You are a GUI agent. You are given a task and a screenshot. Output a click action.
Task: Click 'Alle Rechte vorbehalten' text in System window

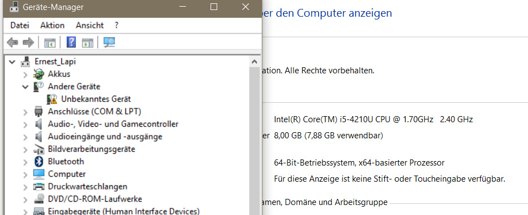coord(329,71)
